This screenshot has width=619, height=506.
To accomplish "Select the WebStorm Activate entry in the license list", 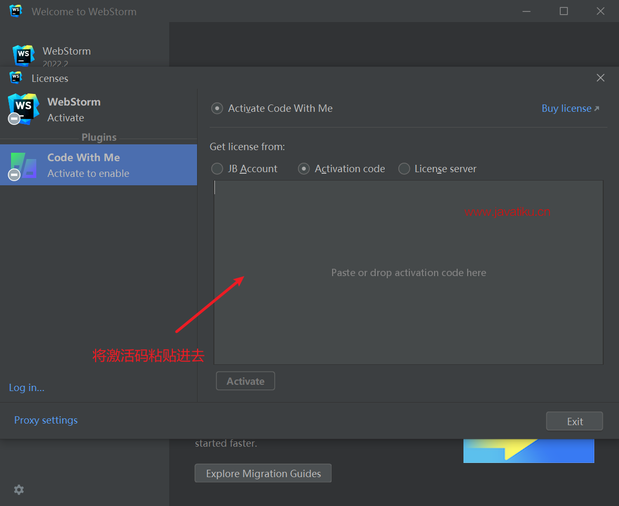I will [x=99, y=109].
